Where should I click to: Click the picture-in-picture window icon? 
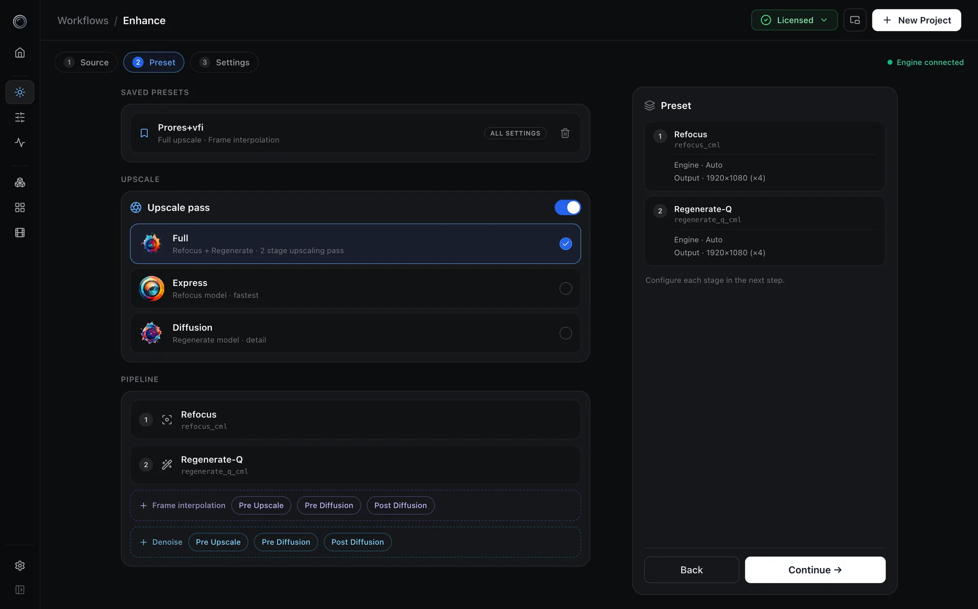click(x=855, y=20)
